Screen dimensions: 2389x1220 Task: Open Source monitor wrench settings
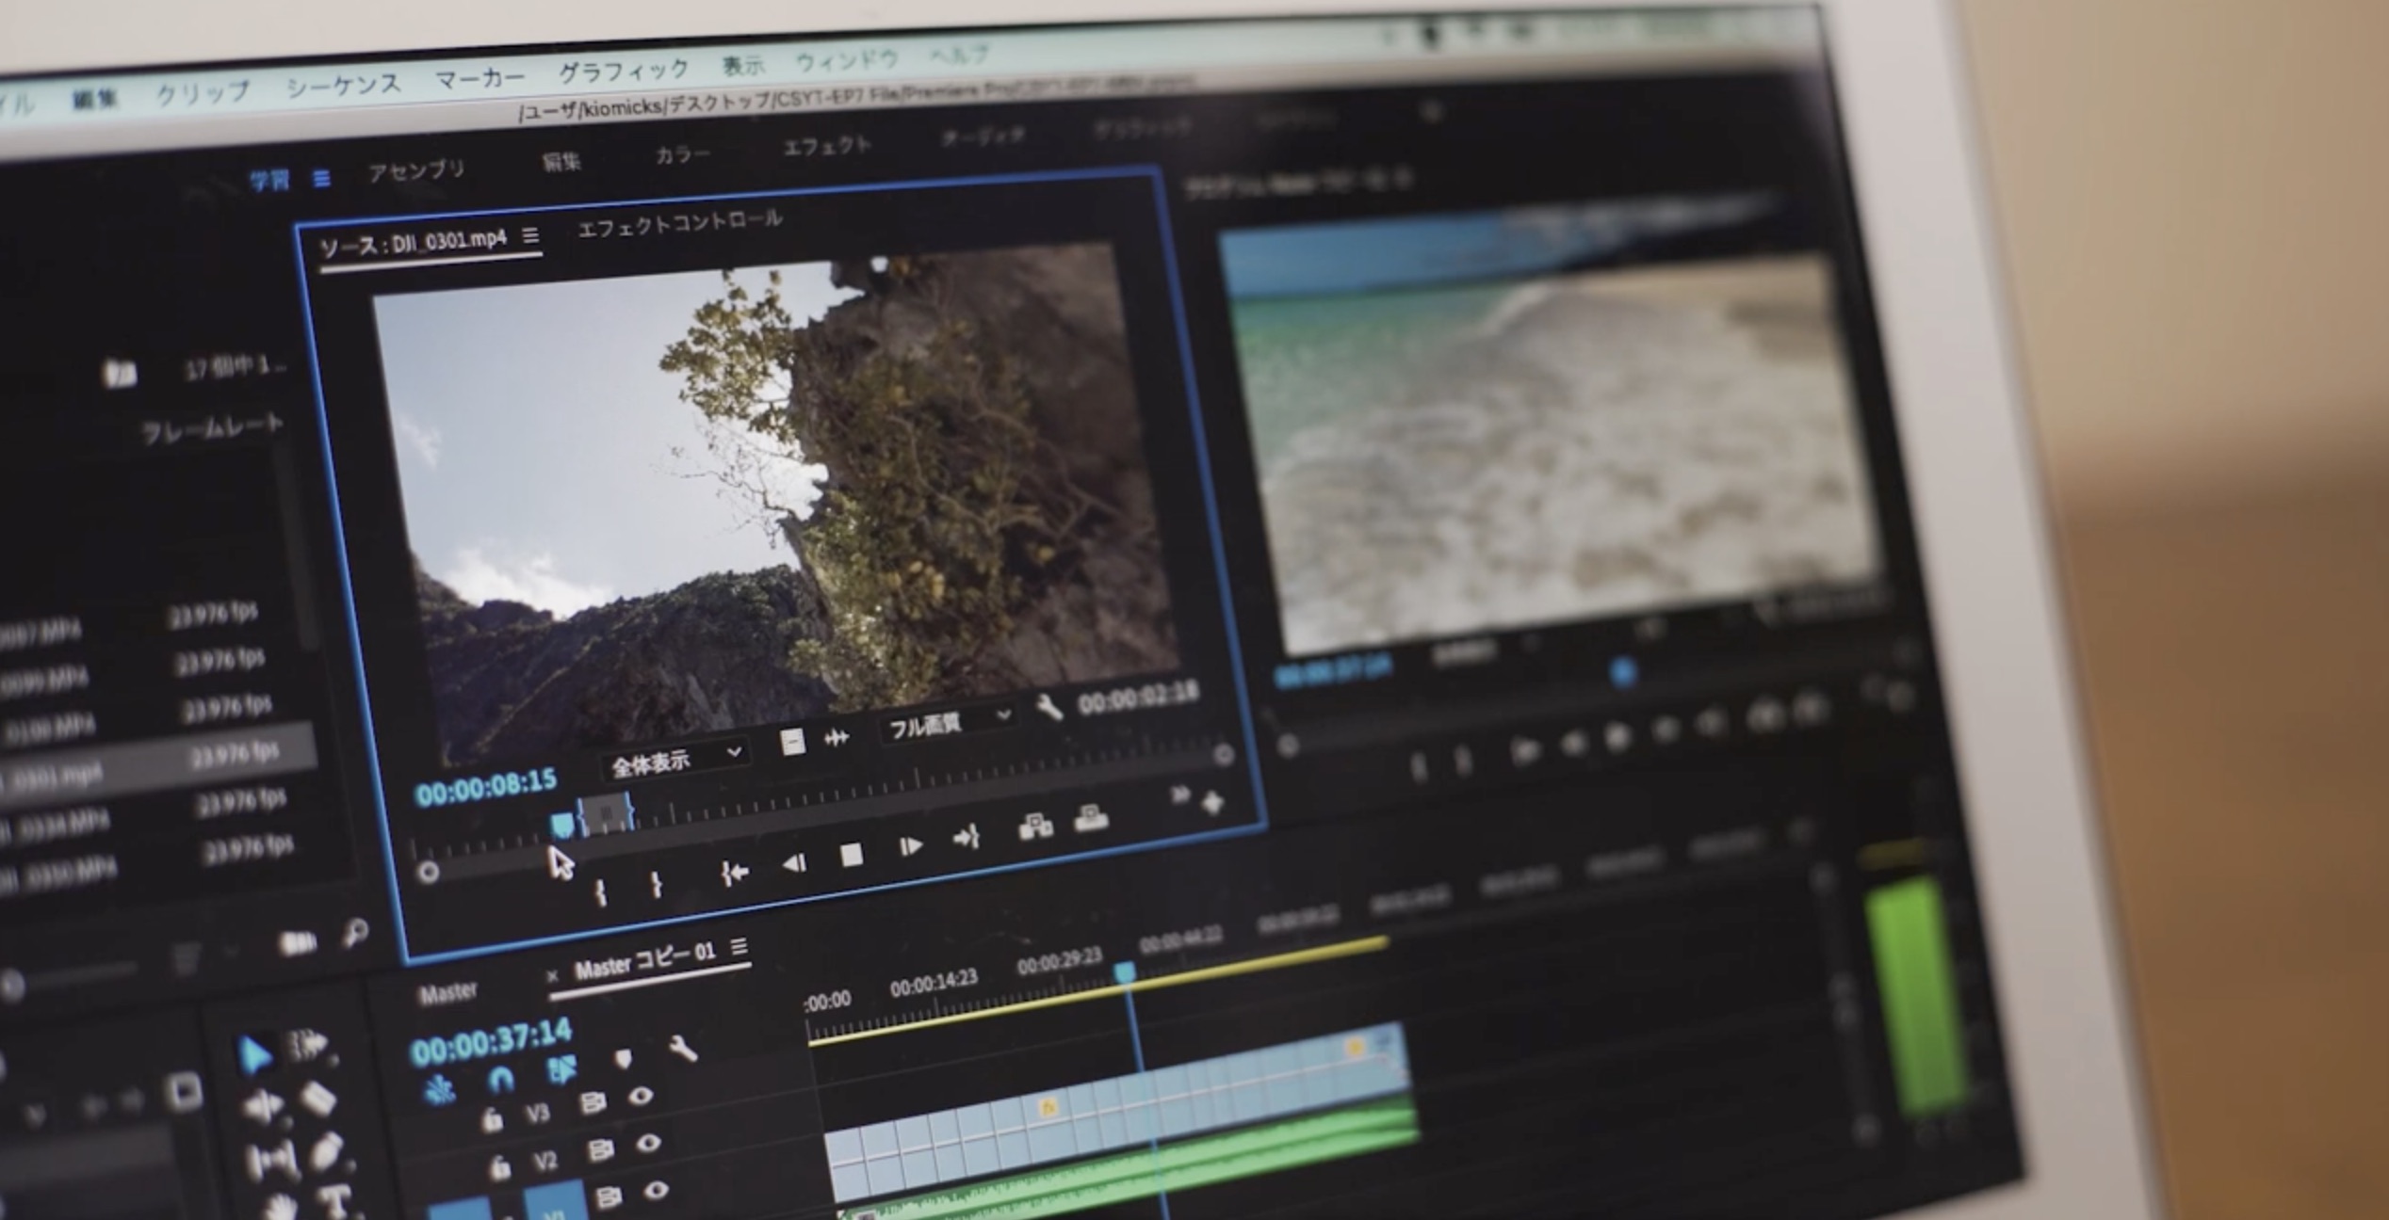tap(1048, 707)
